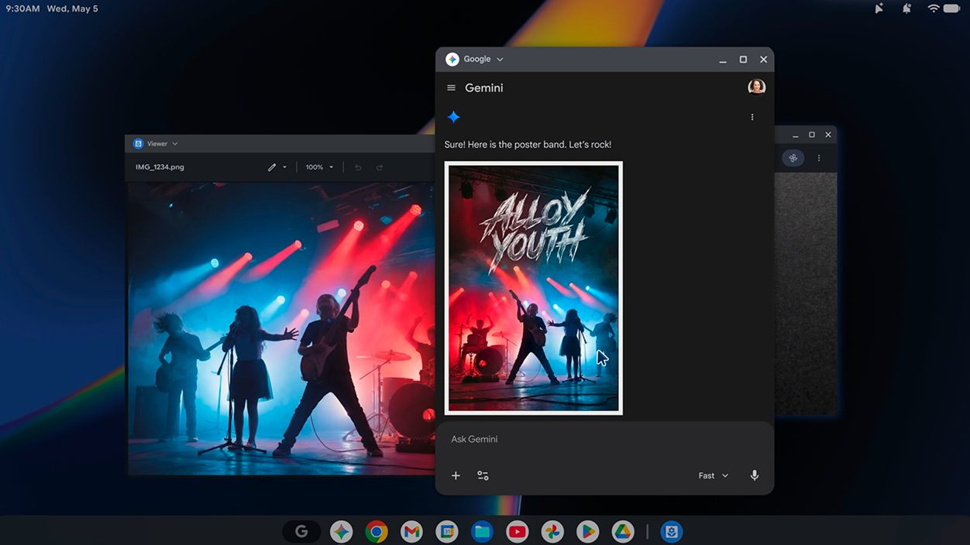Viewport: 970px width, 545px height.
Task: Focus the Ask Gemini input field
Action: click(604, 439)
